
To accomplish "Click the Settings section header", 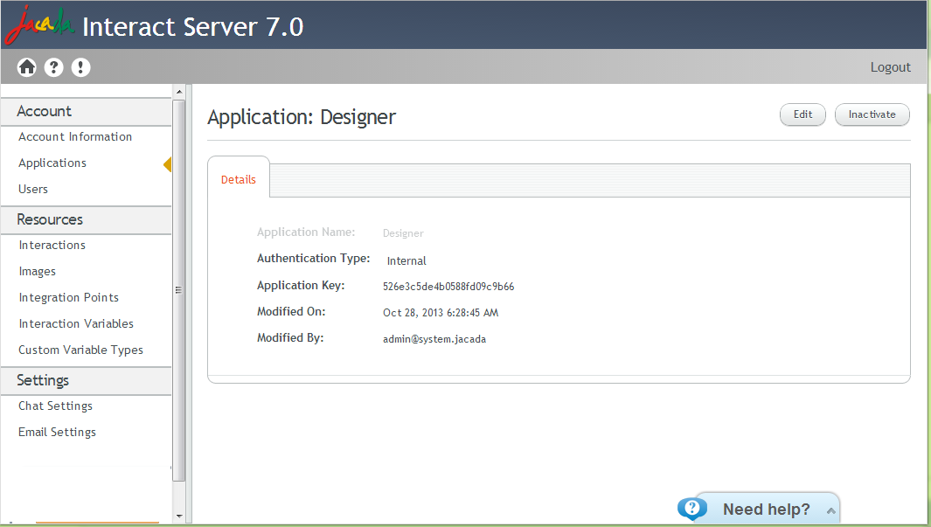I will (x=86, y=380).
